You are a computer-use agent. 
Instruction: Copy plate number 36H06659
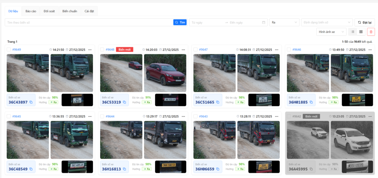[x=218, y=169]
